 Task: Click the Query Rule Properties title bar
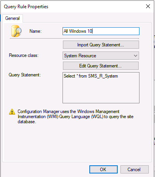tap(73, 7)
